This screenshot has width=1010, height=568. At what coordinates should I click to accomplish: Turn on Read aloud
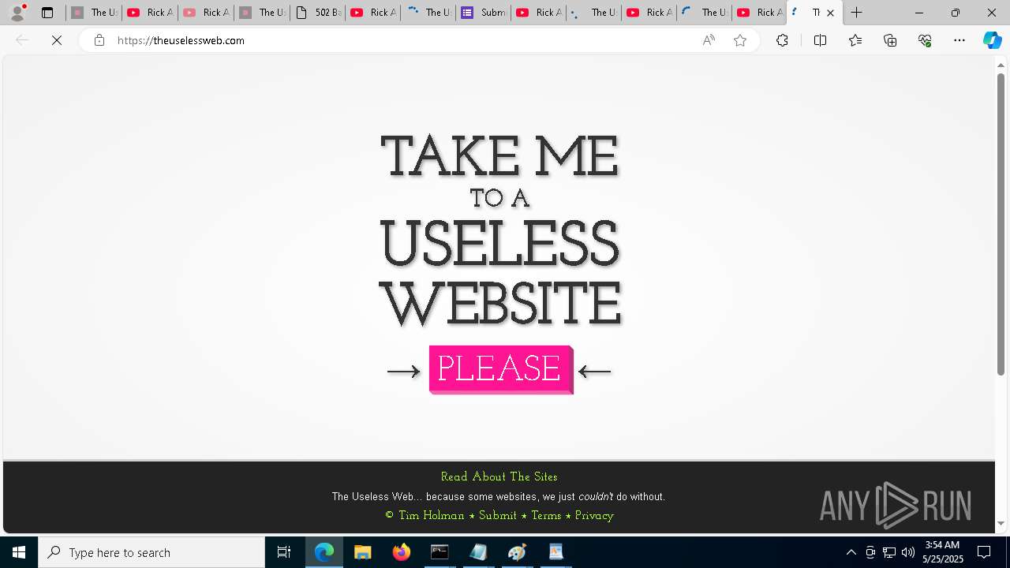(x=709, y=40)
